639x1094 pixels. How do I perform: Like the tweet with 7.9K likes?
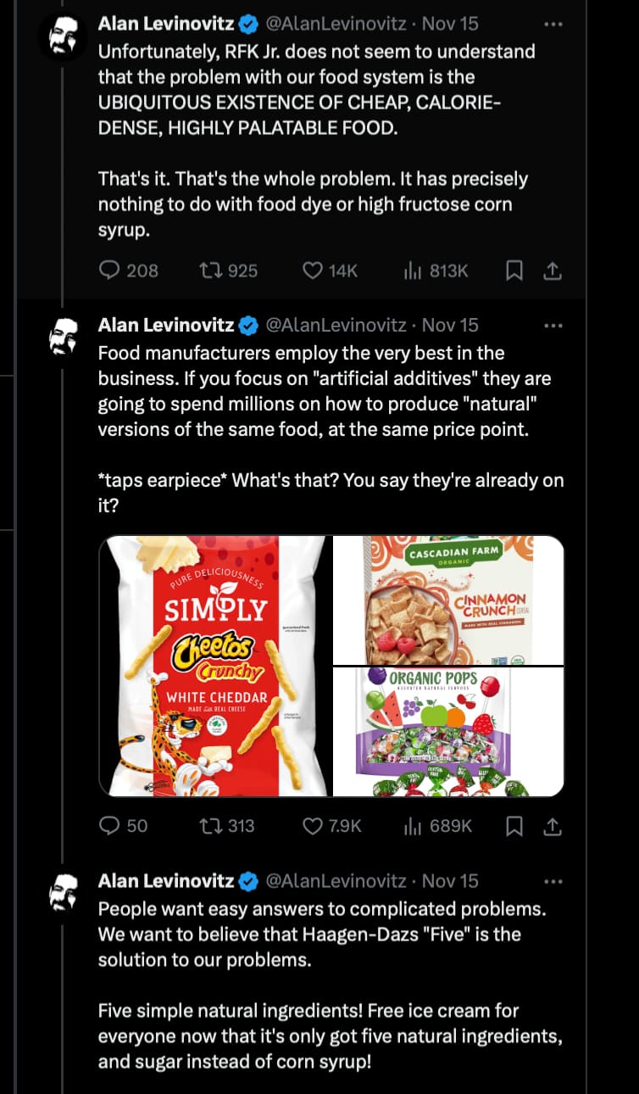332,825
